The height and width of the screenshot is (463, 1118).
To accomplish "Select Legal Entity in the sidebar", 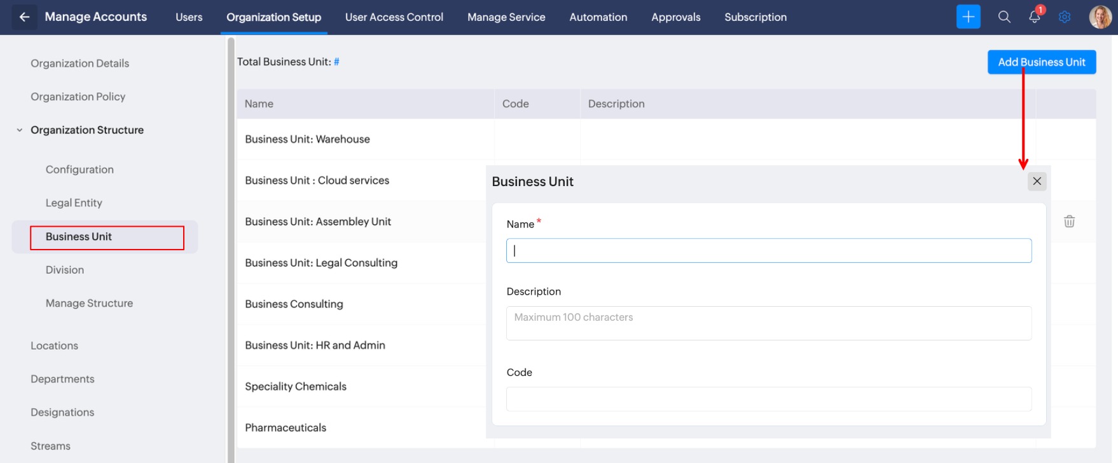I will click(74, 203).
